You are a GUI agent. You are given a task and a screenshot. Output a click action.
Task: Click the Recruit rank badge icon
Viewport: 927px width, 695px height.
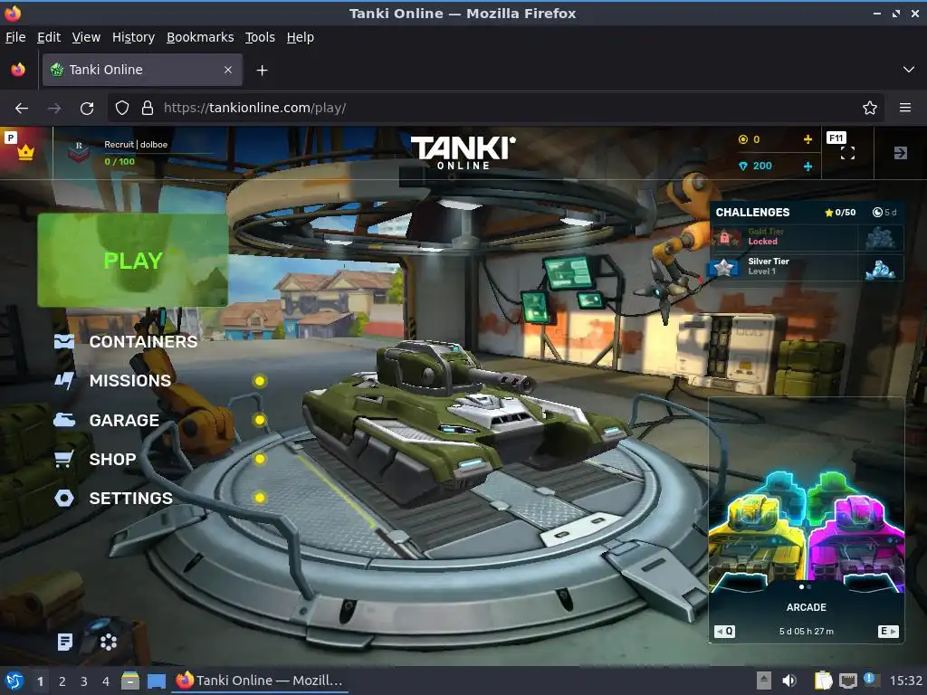[x=78, y=152]
